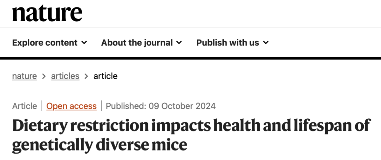Open the Explore content menu
381x160 pixels.
[x=50, y=43]
